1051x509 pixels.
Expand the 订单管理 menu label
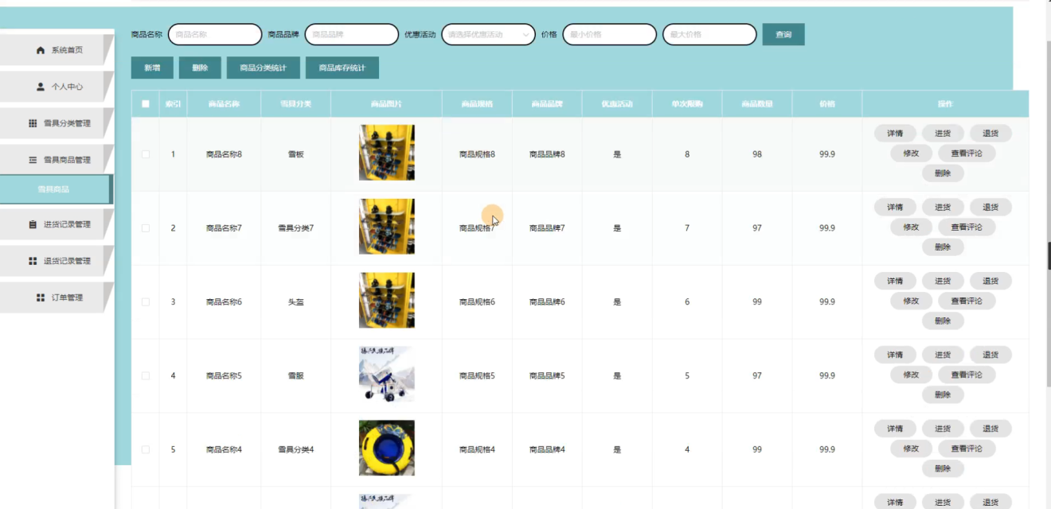pos(67,297)
